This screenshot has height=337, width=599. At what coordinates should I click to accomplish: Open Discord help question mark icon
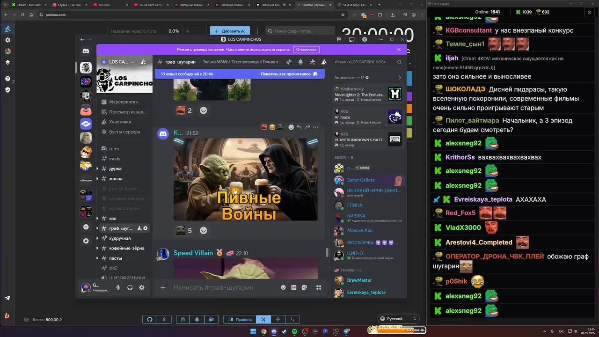(365, 39)
